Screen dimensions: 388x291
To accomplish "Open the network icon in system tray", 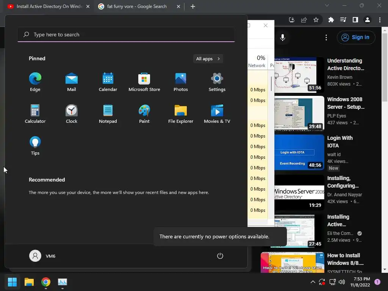I will click(x=332, y=282).
